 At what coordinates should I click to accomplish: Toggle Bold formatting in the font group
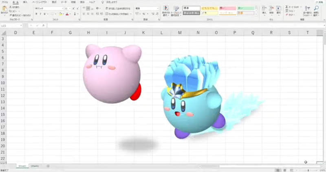tap(36, 14)
